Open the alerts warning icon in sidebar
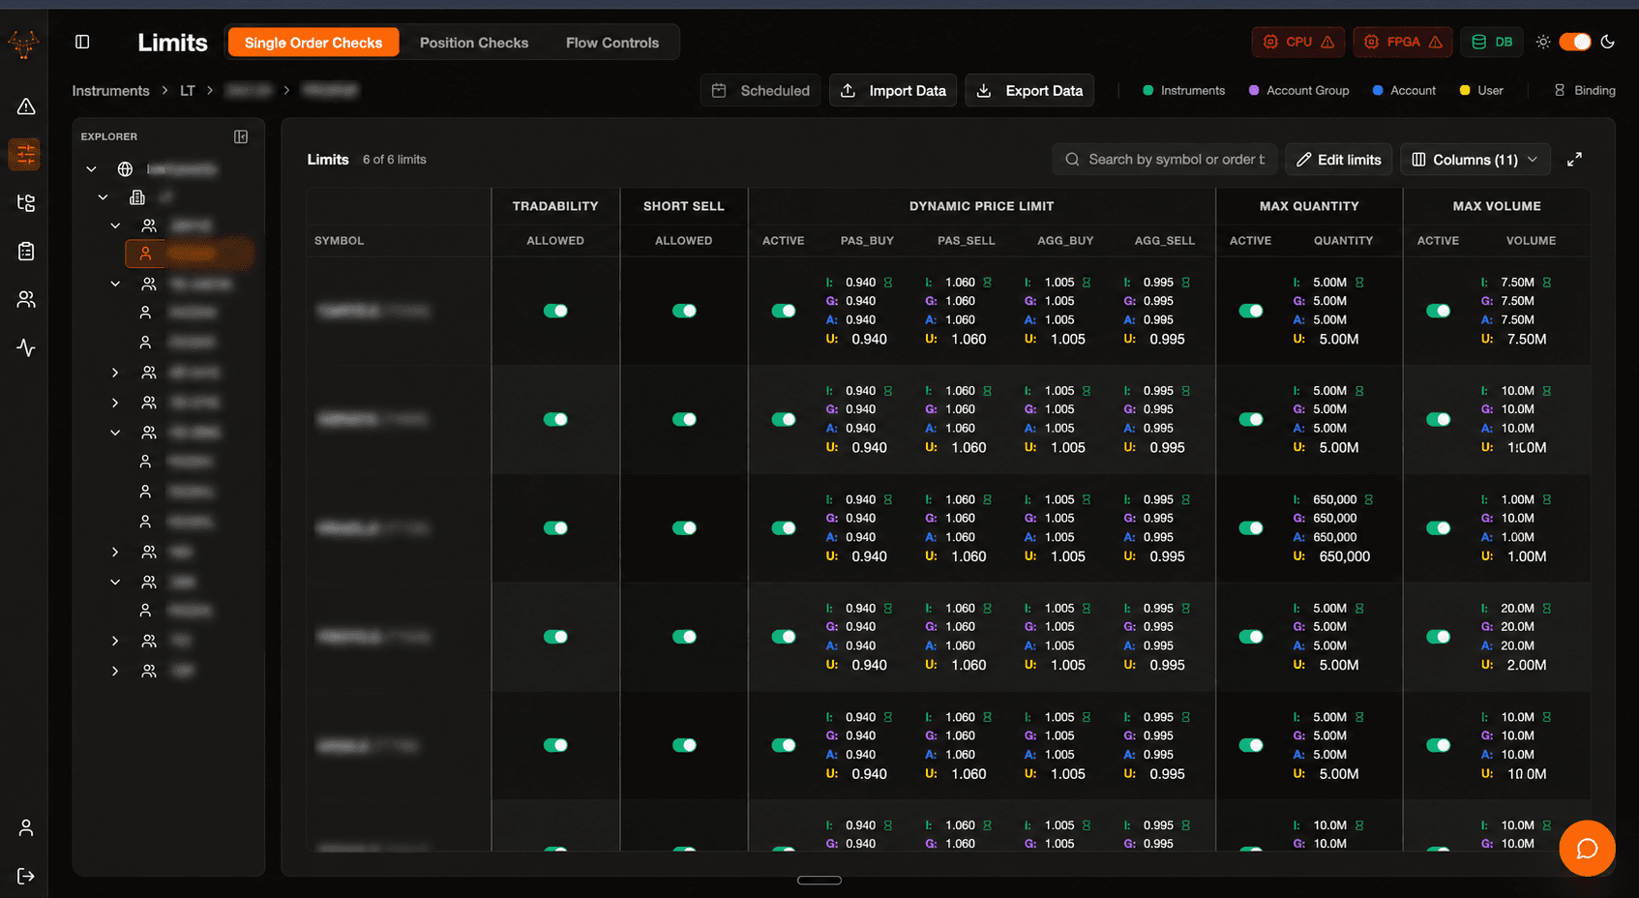 tap(26, 106)
